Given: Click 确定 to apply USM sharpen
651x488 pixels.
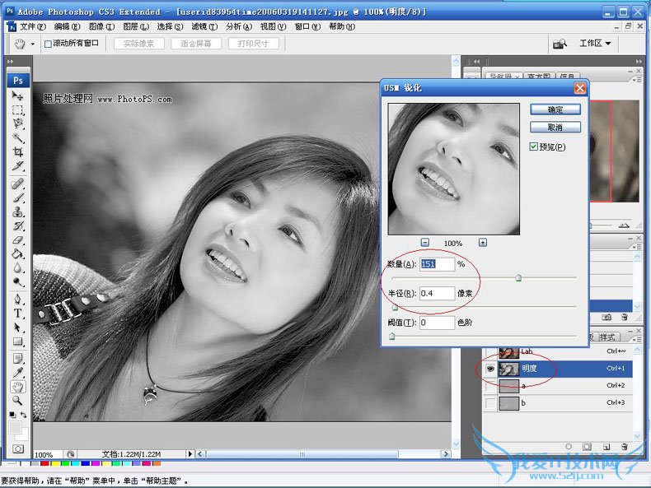Looking at the screenshot, I should [x=555, y=109].
